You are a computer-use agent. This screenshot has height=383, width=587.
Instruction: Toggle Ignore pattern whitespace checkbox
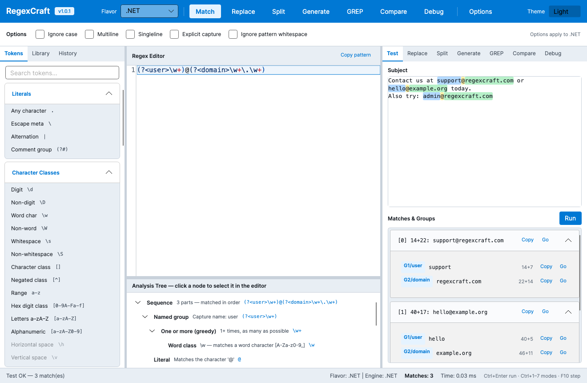pyautogui.click(x=233, y=34)
